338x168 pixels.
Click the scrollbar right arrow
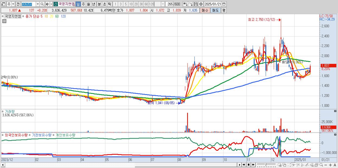pyautogui.click(x=239, y=165)
